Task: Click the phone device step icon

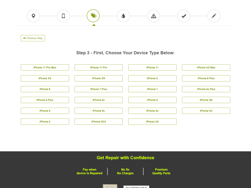Action: [x=64, y=16]
